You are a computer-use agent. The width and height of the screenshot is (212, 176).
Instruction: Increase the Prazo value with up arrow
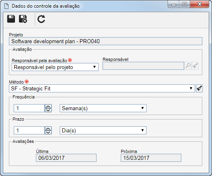click(48, 128)
